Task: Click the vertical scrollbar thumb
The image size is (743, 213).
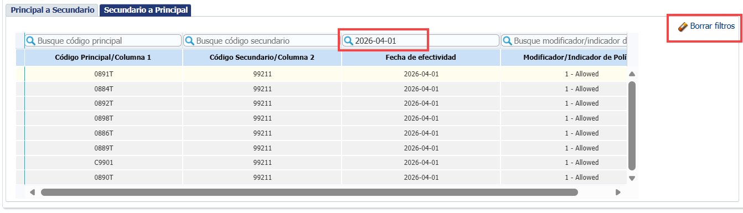Action: pyautogui.click(x=632, y=126)
